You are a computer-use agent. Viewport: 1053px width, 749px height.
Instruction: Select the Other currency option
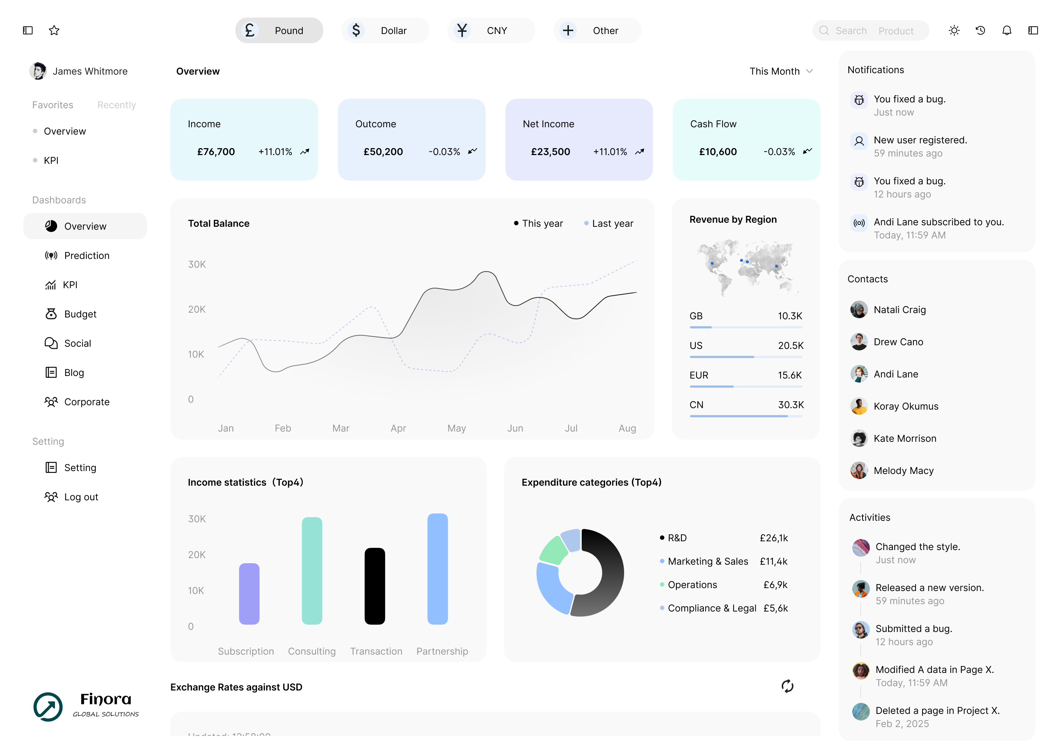point(597,30)
